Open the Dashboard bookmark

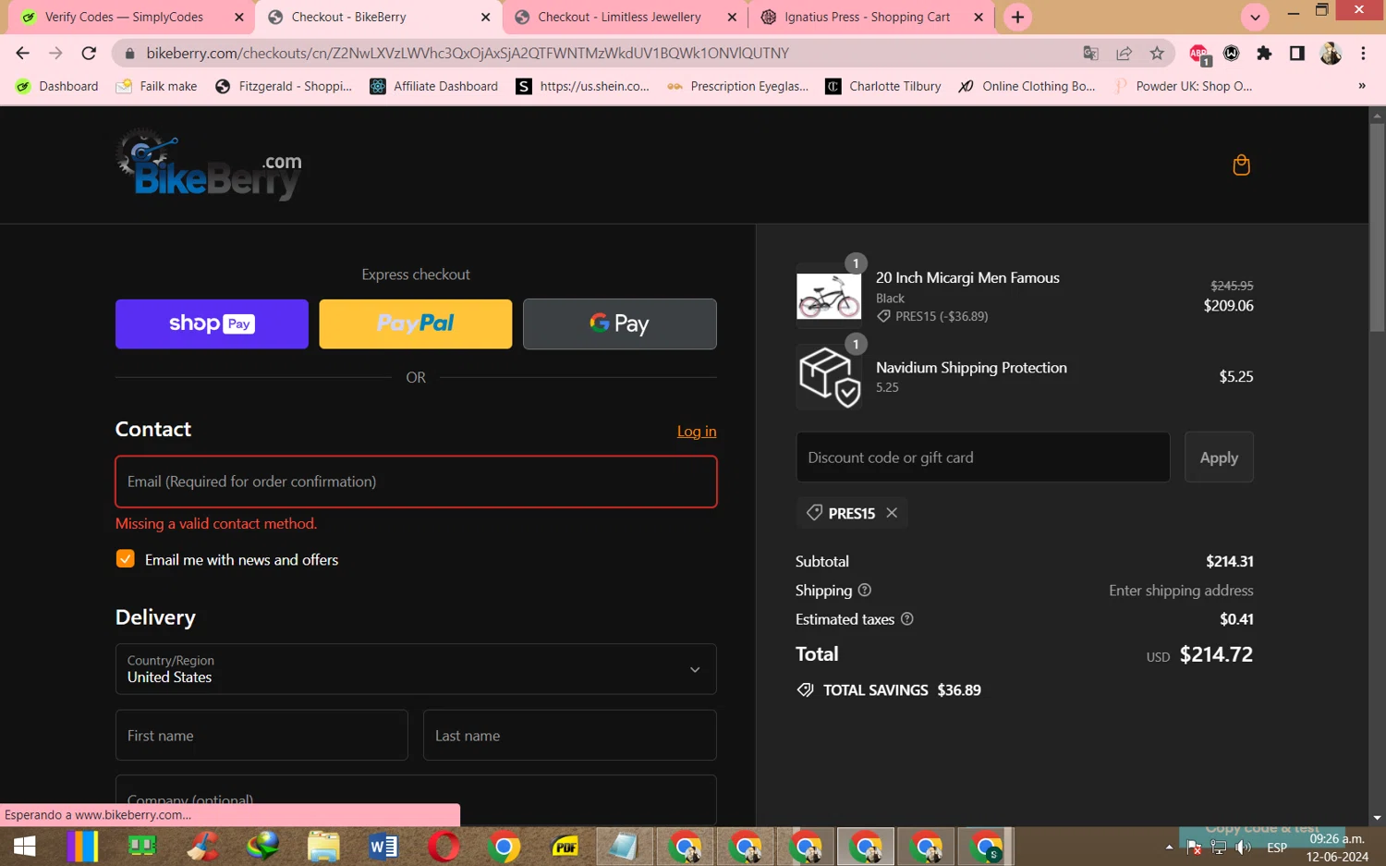[57, 86]
